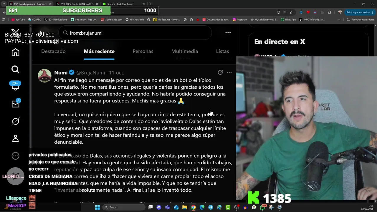Open the X profile person icon

[x=15, y=138]
